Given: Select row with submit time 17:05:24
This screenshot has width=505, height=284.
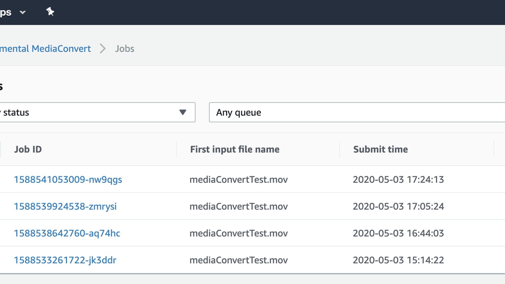Looking at the screenshot, I should pyautogui.click(x=398, y=206).
